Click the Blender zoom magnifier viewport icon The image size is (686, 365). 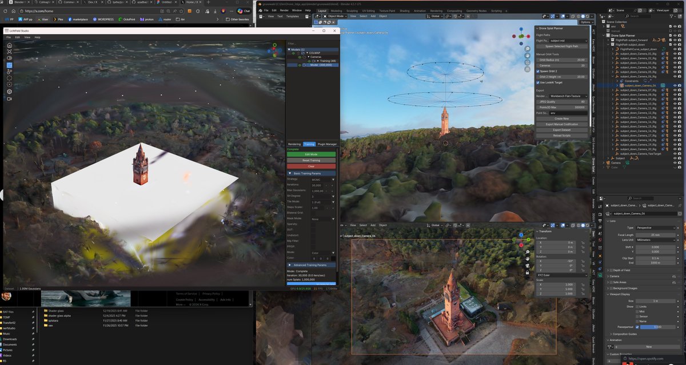pyautogui.click(x=527, y=49)
